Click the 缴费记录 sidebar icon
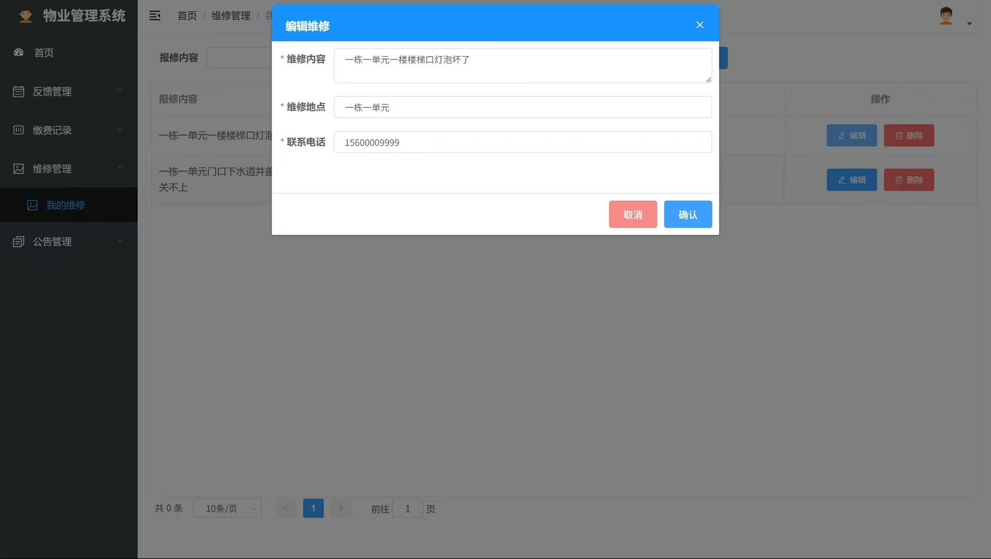The image size is (991, 559). tap(19, 130)
